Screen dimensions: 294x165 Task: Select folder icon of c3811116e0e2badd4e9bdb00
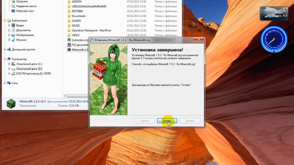(x=69, y=6)
